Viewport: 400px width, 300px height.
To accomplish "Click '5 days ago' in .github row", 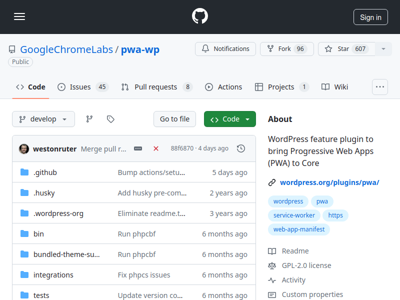I will [230, 172].
